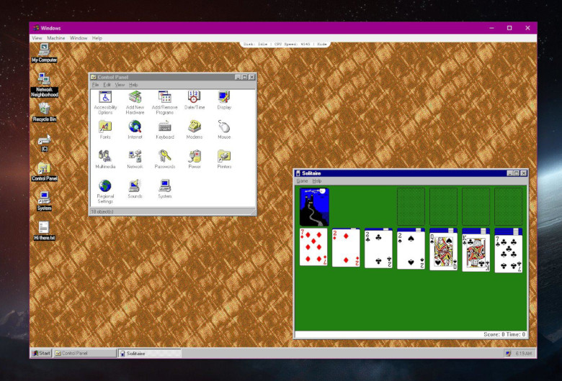Select the 2 of diamonds card

pos(346,248)
